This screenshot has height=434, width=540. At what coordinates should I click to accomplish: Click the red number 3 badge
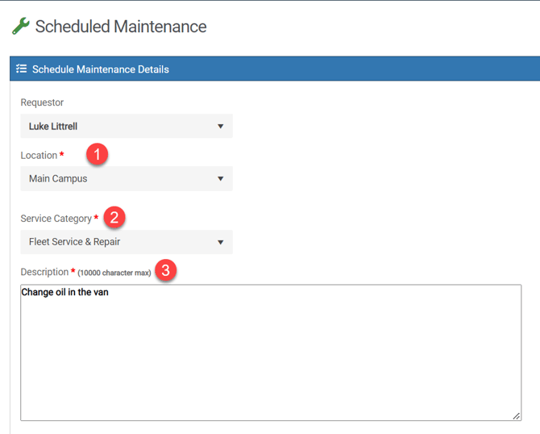(165, 271)
